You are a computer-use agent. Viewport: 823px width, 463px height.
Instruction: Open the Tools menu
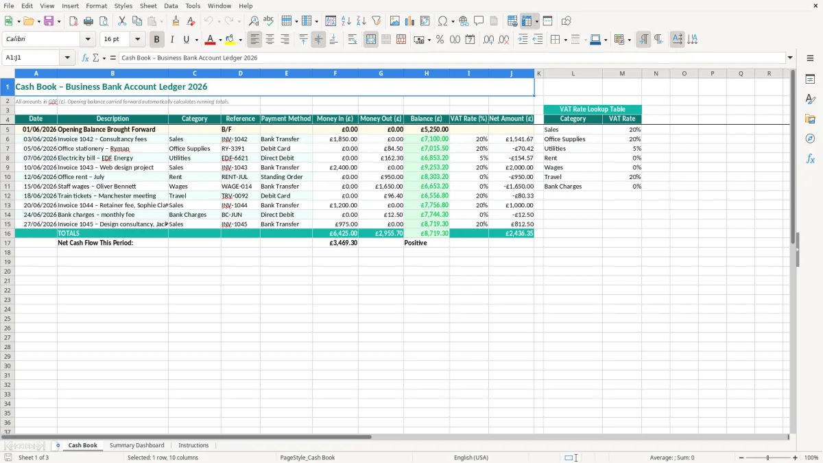[193, 5]
